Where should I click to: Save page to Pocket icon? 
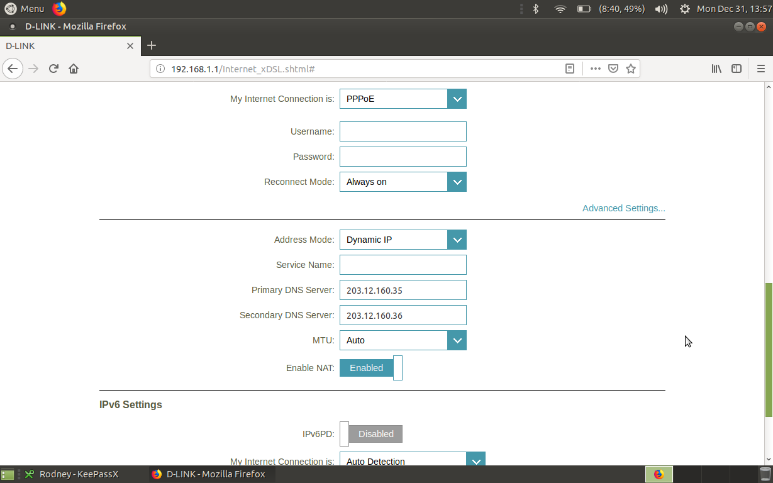[x=613, y=69]
